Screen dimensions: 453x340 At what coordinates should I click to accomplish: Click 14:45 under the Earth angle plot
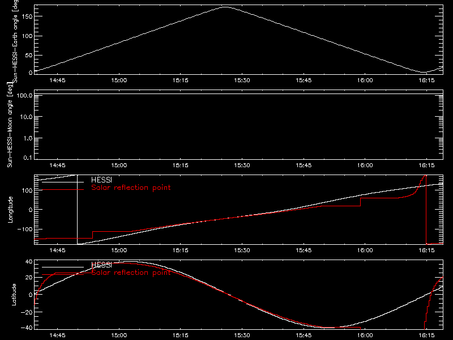point(58,80)
